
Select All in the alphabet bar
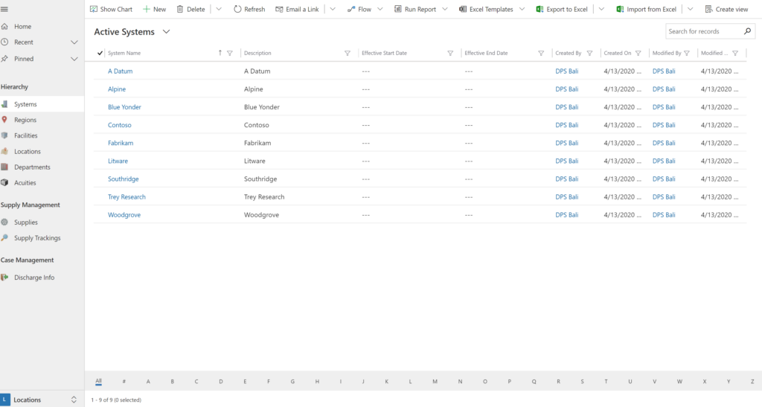pyautogui.click(x=99, y=381)
